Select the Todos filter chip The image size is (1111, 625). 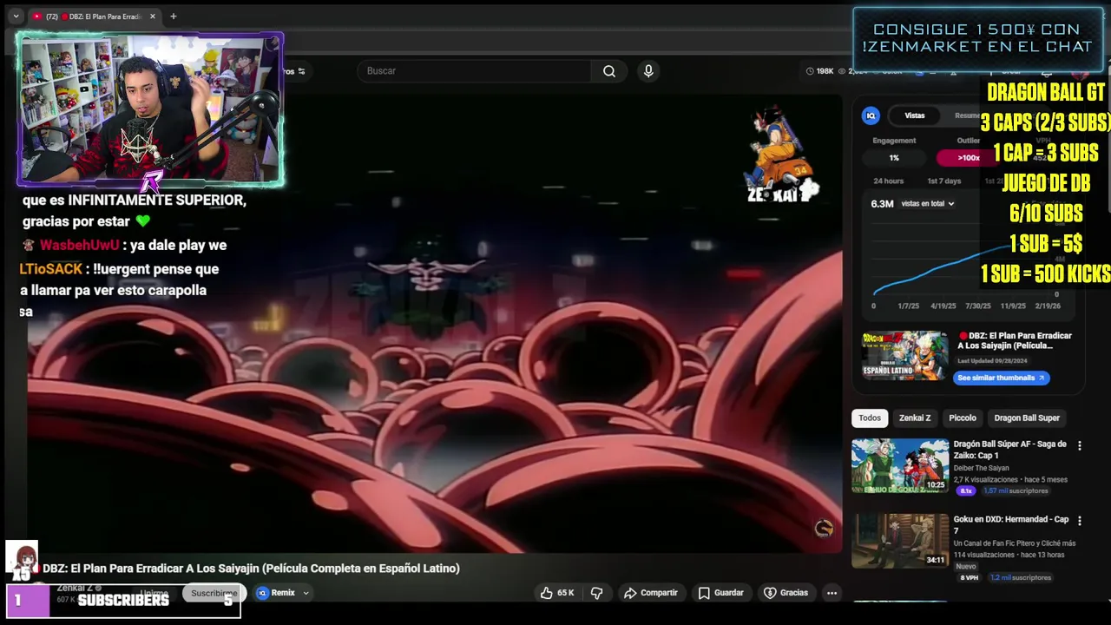click(x=870, y=418)
